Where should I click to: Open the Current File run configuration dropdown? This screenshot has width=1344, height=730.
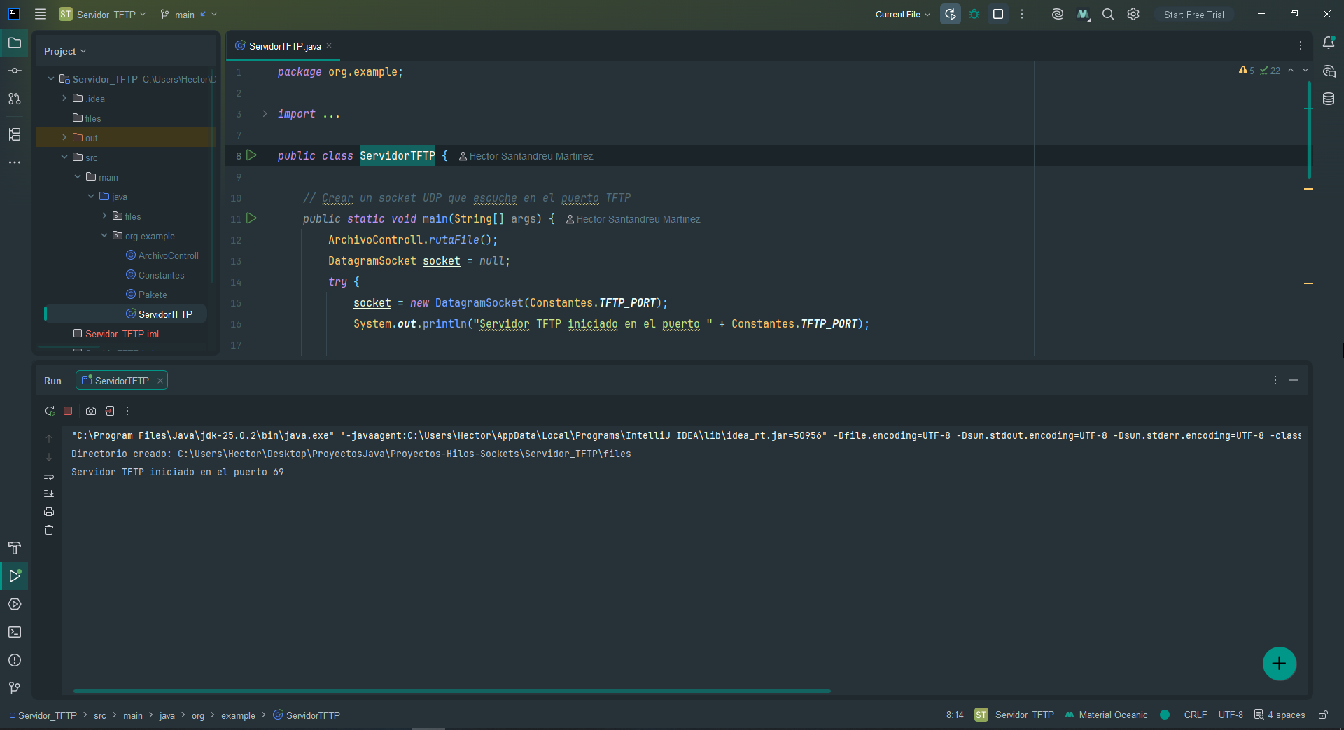[x=903, y=14]
